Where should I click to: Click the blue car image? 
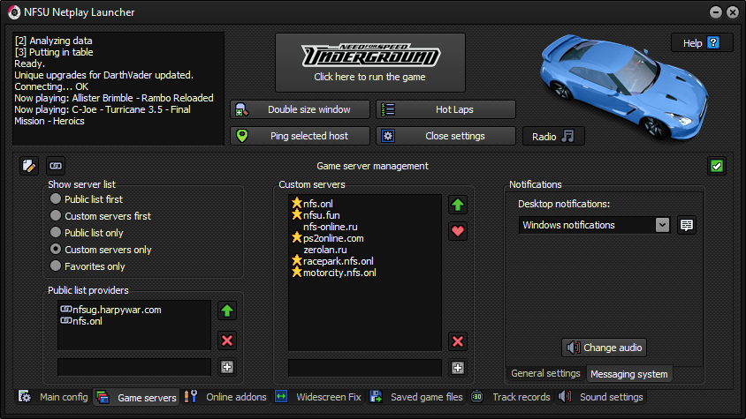(x=623, y=86)
